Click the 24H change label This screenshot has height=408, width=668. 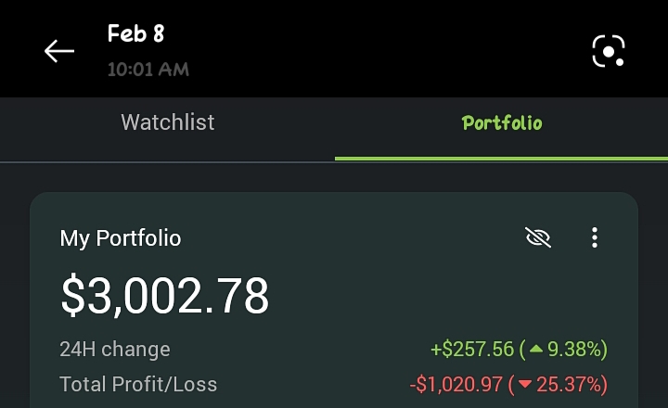coord(115,350)
